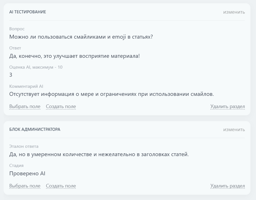The width and height of the screenshot is (256, 200).
Task: Click the AI ТЕСТИРОВАНИЕ section header
Action: 28,12
